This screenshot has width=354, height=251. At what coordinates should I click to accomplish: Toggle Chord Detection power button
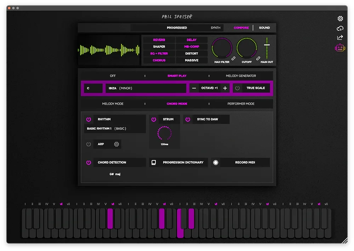88,162
